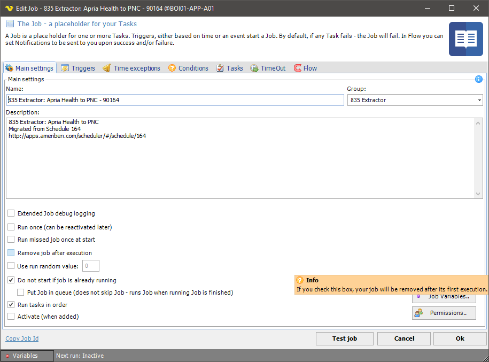Check Run missed job once at start

click(x=11, y=240)
